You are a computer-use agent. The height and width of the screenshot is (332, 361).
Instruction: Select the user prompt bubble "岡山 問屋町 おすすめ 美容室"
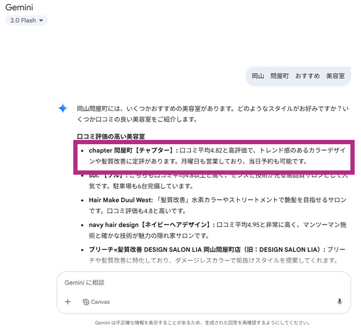298,76
